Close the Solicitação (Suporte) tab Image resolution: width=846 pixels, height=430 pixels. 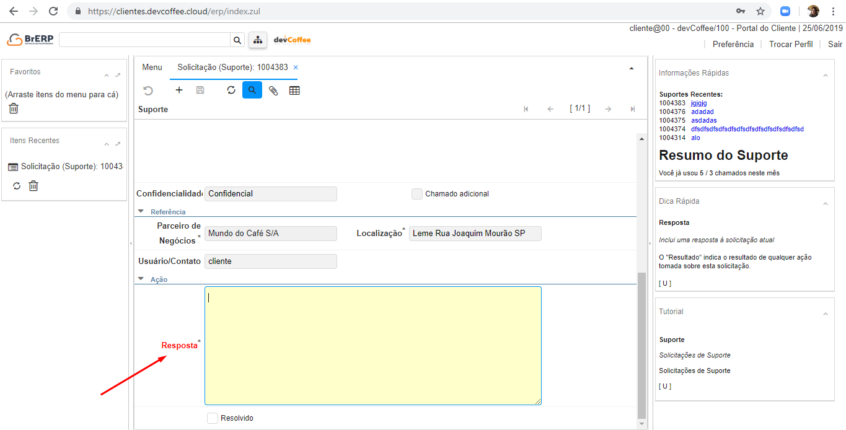click(x=296, y=68)
